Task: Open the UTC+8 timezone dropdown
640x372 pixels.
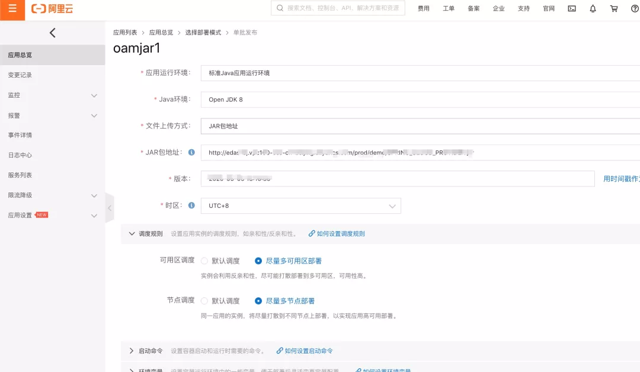Action: (301, 206)
